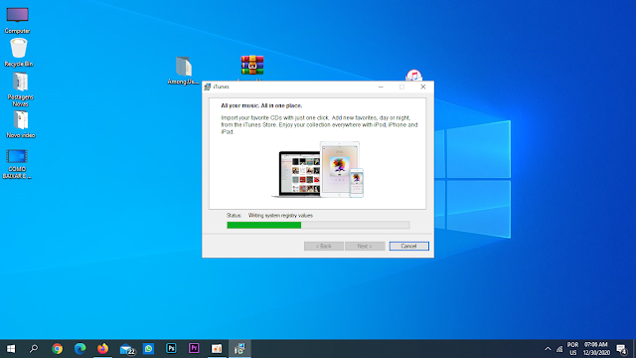Open the Mail app with 22 badge
The height and width of the screenshot is (358, 636).
tap(126, 349)
